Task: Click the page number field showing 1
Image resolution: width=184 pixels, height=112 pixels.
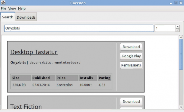Action: 165,28
